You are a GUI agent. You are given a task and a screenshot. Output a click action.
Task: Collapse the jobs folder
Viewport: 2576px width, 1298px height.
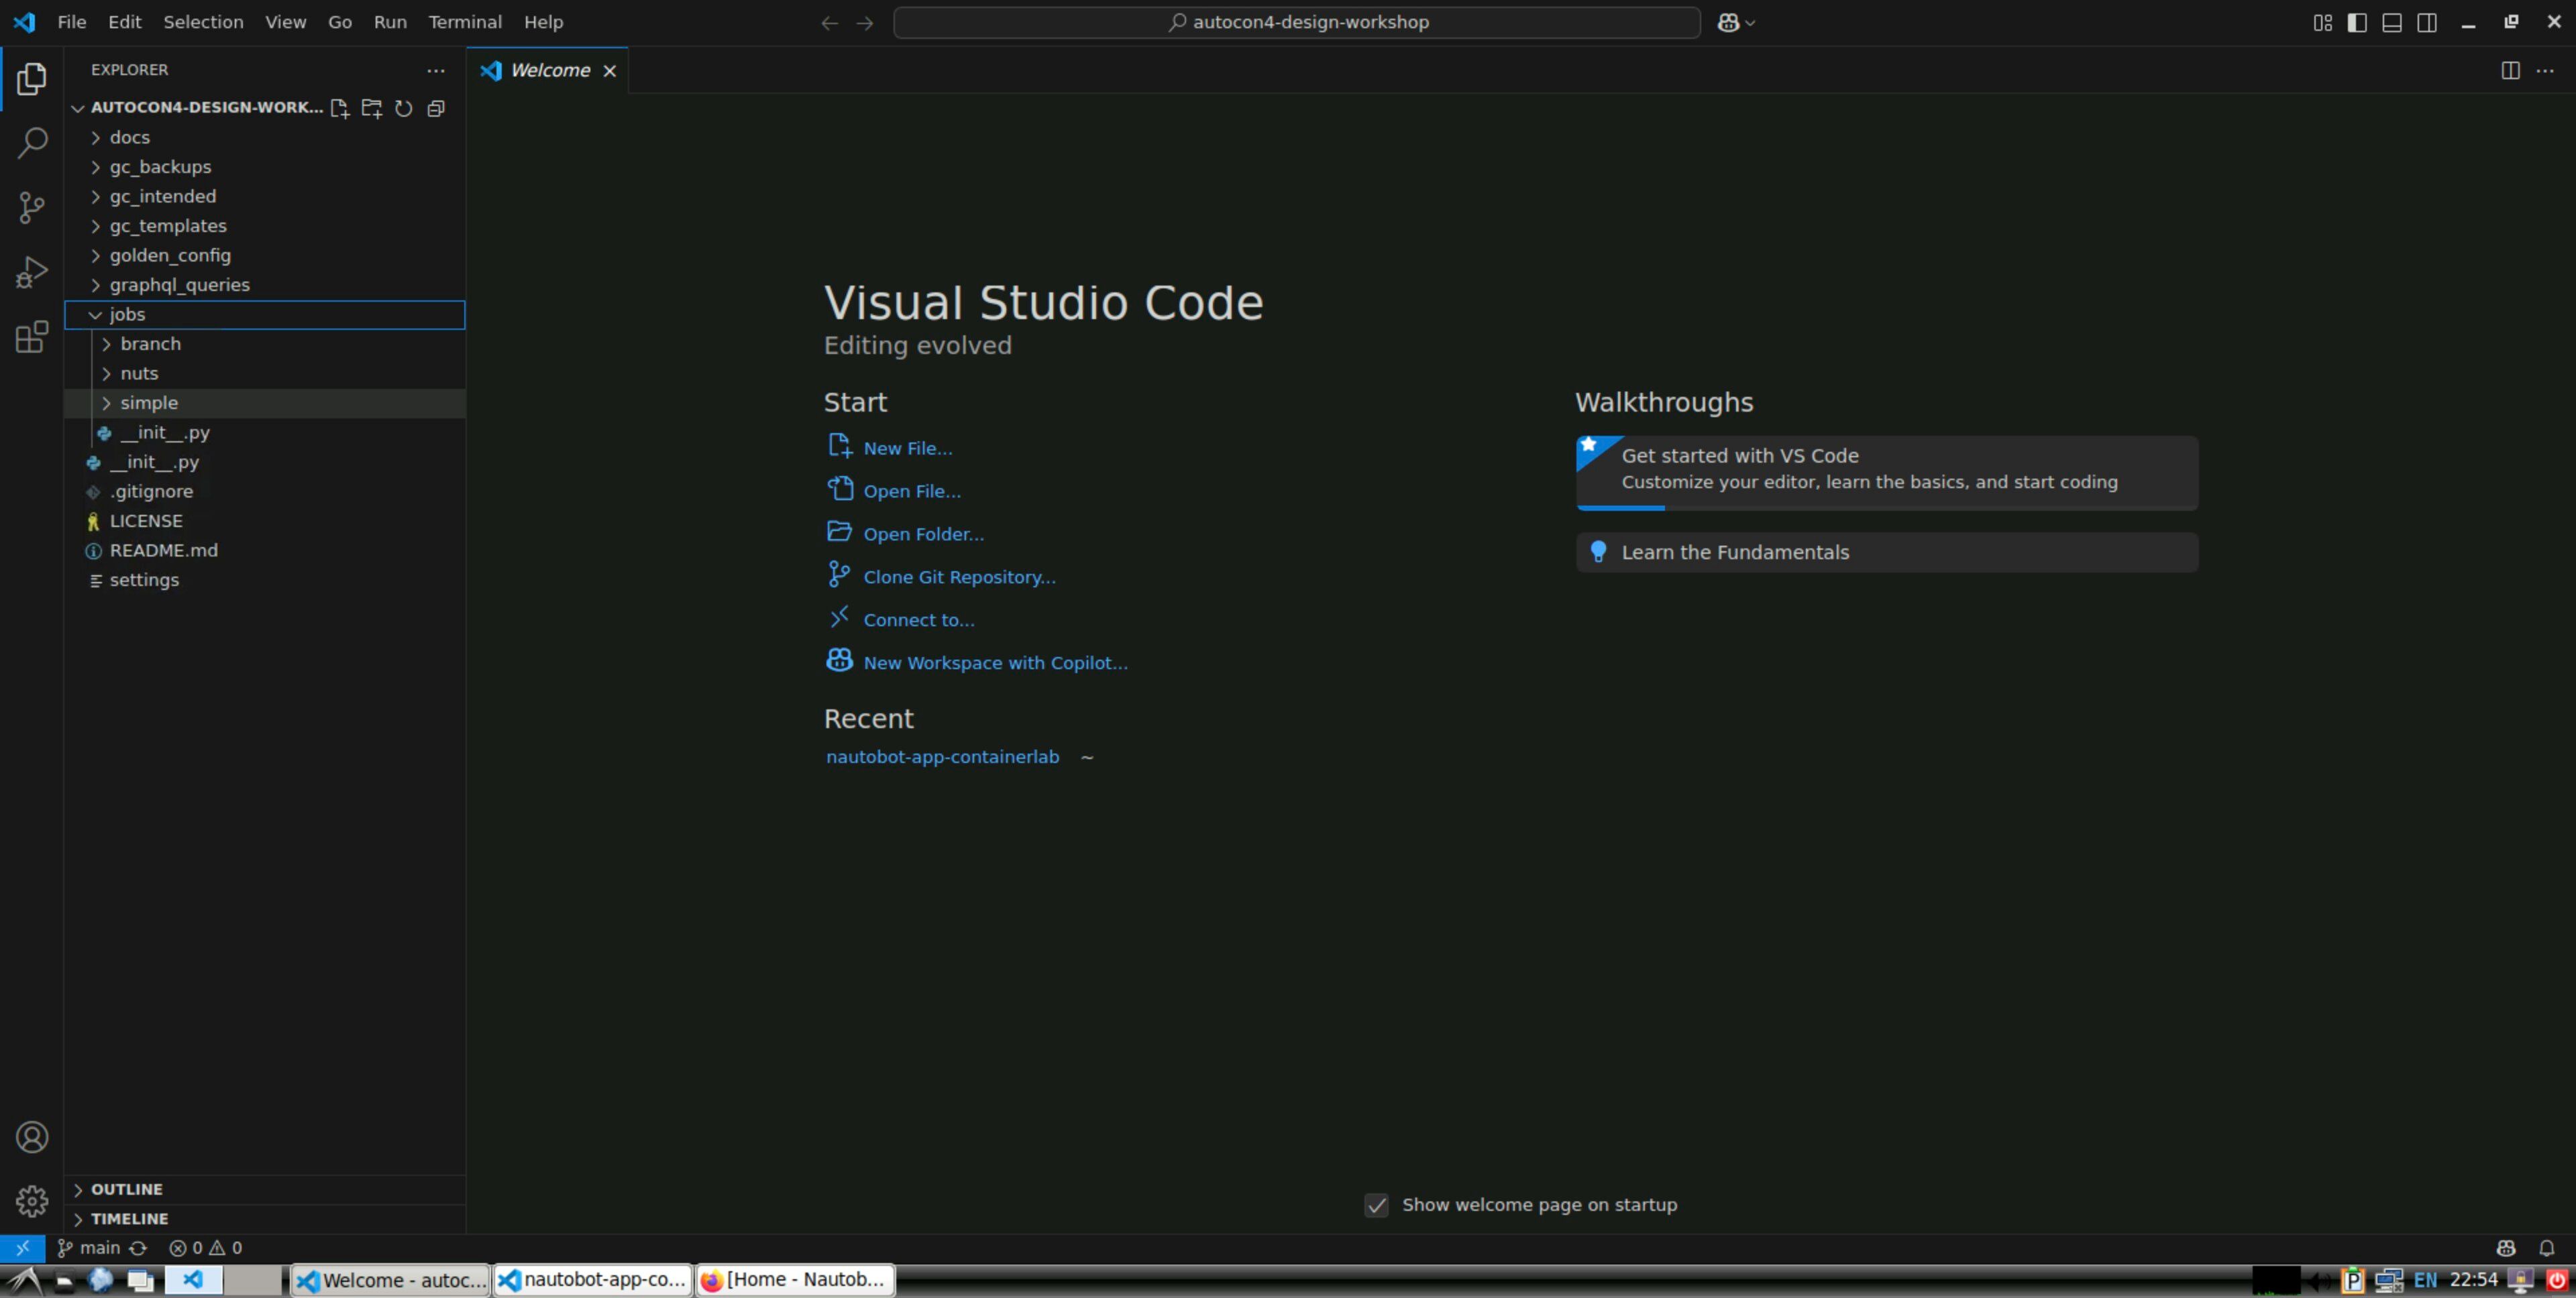127,314
